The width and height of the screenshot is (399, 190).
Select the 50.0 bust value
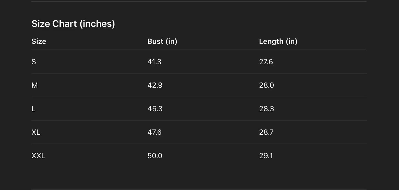(155, 156)
